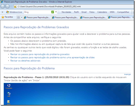Click the Rede icon in desktop screenshot
Image resolution: width=135 pixels, height=106 pixels.
pyautogui.click(x=9, y=95)
